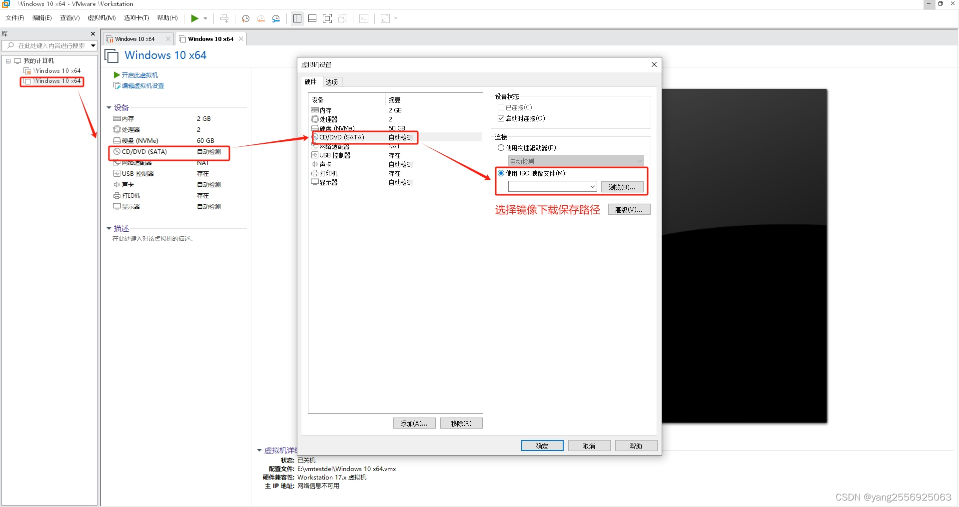This screenshot has width=959, height=507.
Task: Click the green power on play icon
Action: 194,18
